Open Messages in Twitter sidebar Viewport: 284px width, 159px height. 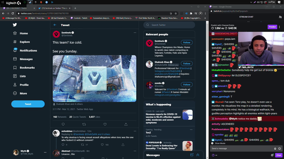[23, 59]
